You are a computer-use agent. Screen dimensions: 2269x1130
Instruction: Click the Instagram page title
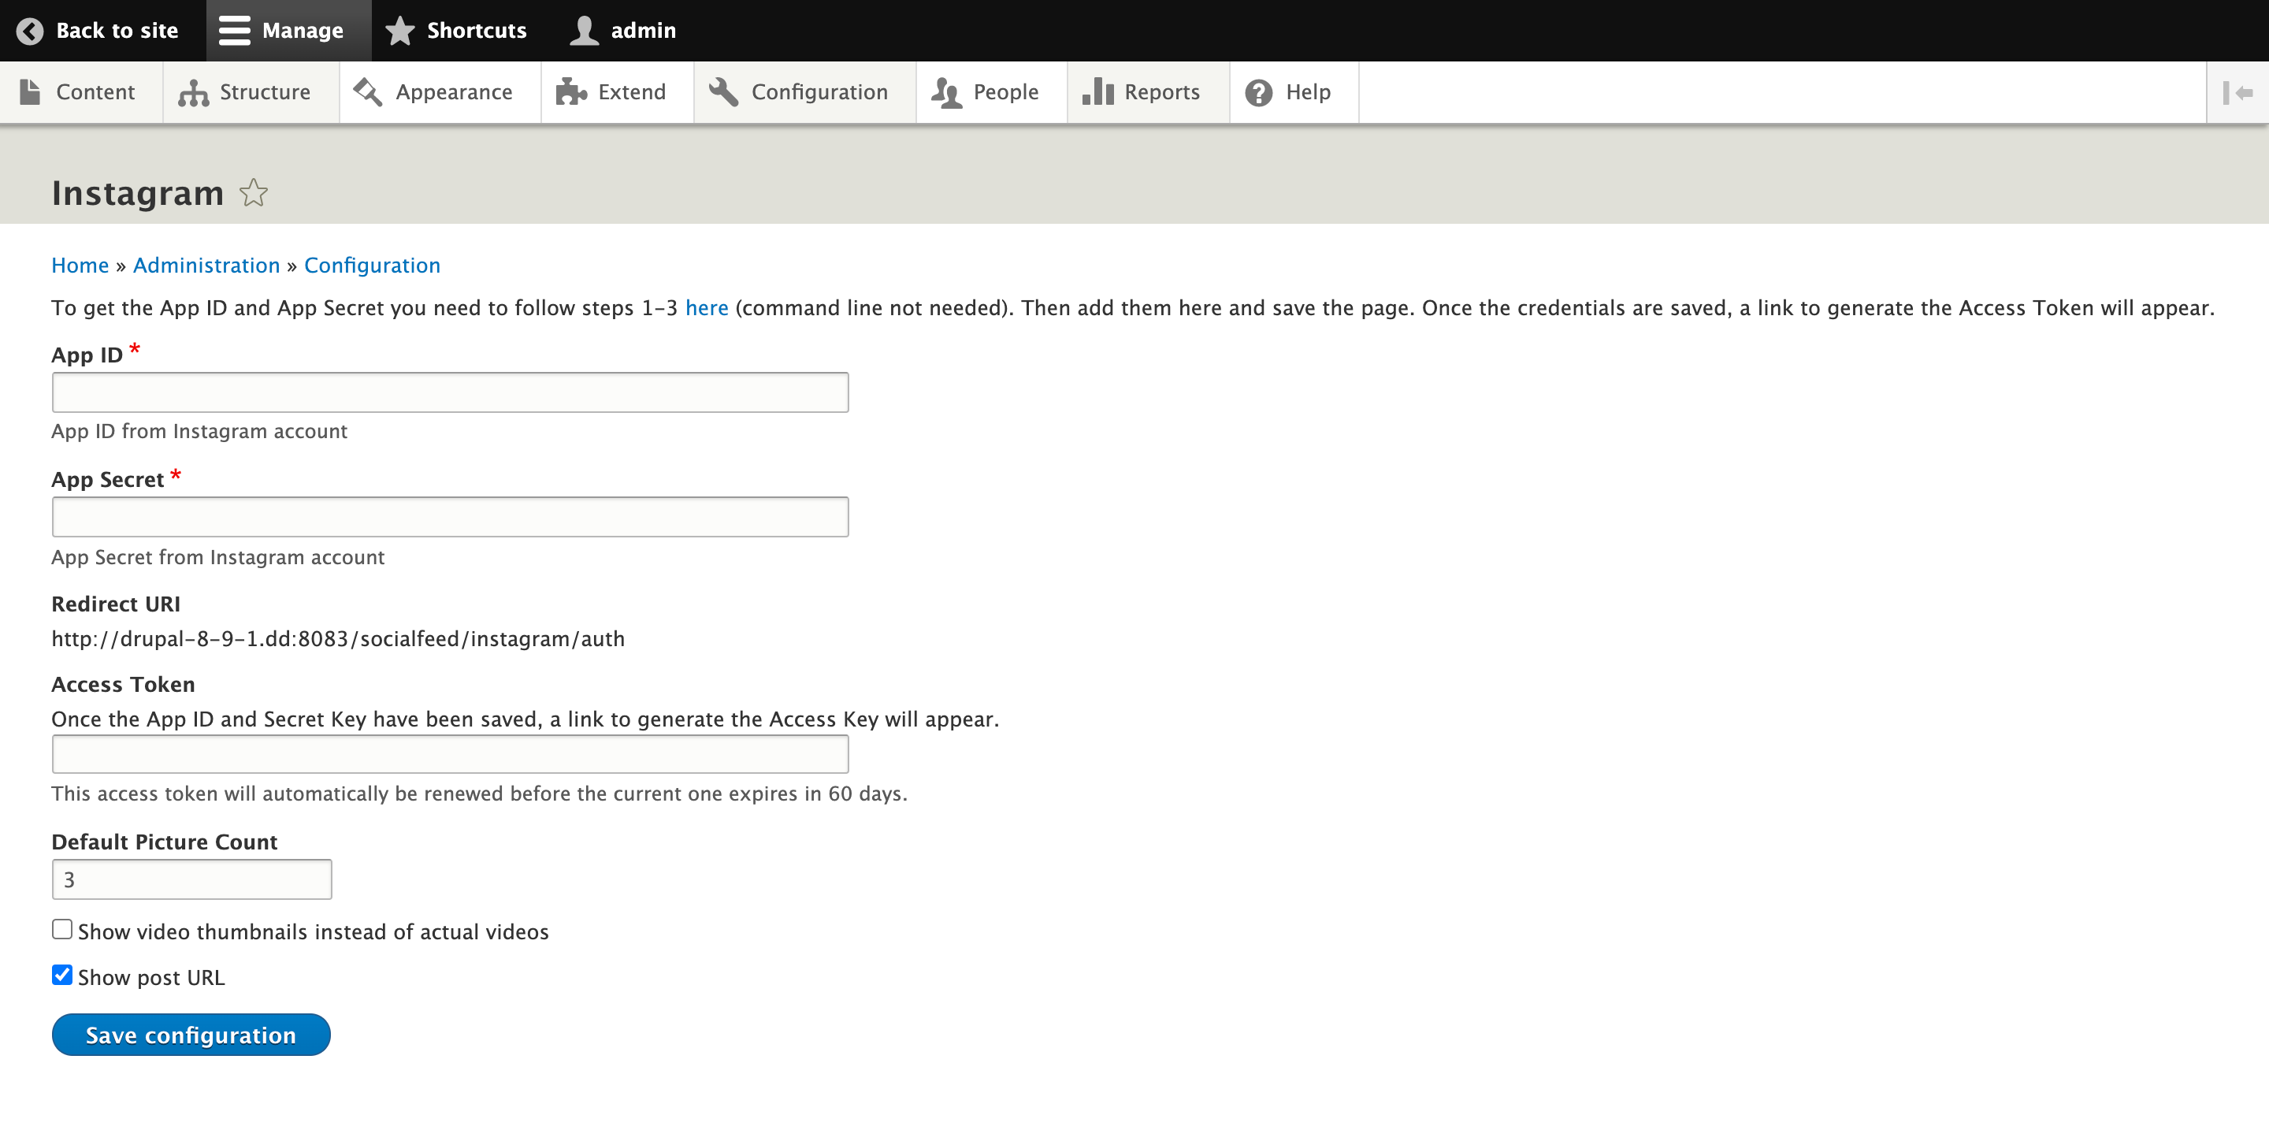[137, 193]
